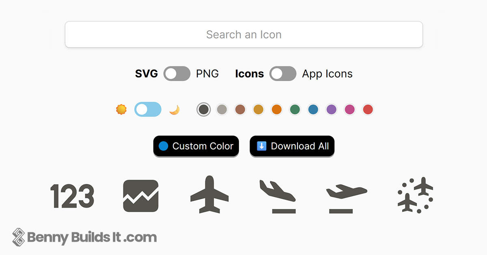The width and height of the screenshot is (487, 255).
Task: Select the dark gray color swatch
Action: click(203, 109)
